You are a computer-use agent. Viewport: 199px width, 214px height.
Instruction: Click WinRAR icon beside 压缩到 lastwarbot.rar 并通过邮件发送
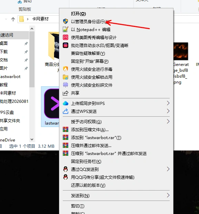point(66,153)
